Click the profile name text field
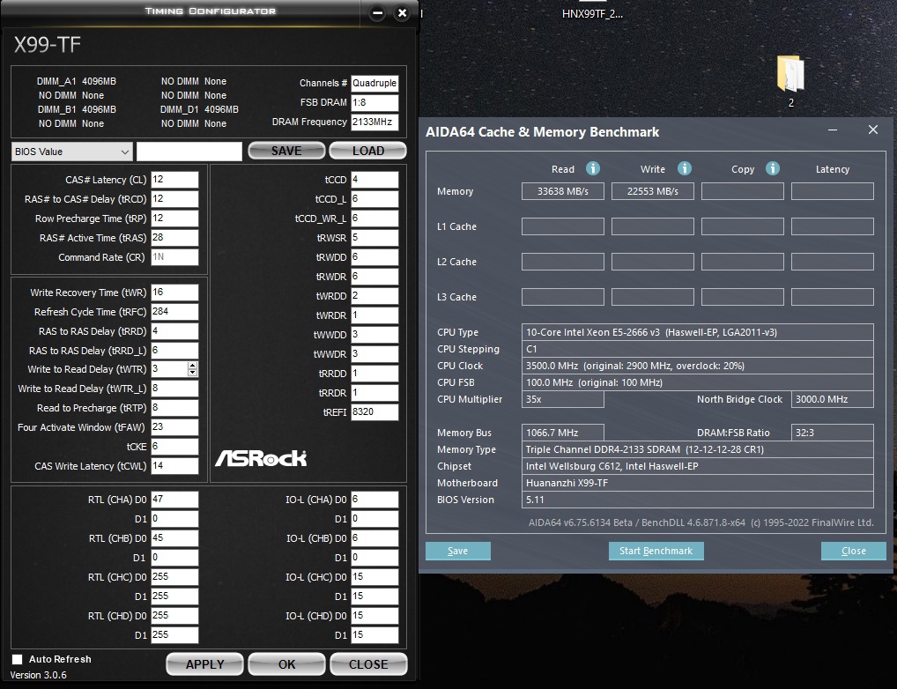The width and height of the screenshot is (897, 689). click(x=189, y=152)
